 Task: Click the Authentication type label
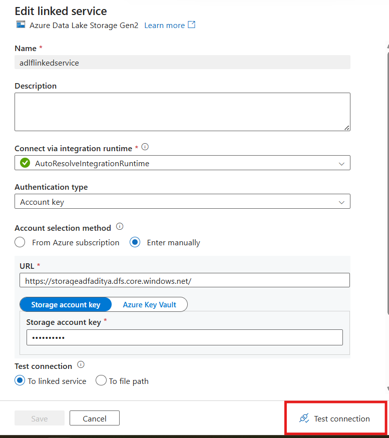51,187
